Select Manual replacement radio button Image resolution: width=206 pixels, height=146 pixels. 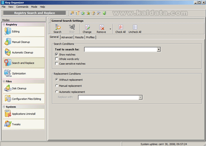click(x=57, y=85)
